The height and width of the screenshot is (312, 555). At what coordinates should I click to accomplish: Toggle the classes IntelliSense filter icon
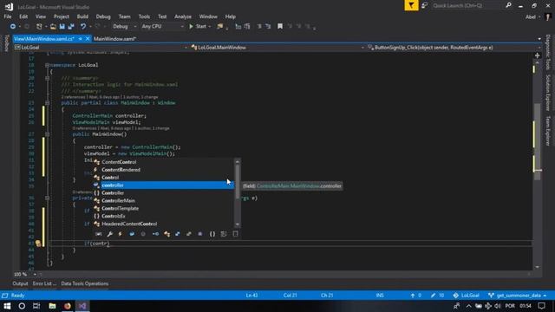(166, 234)
